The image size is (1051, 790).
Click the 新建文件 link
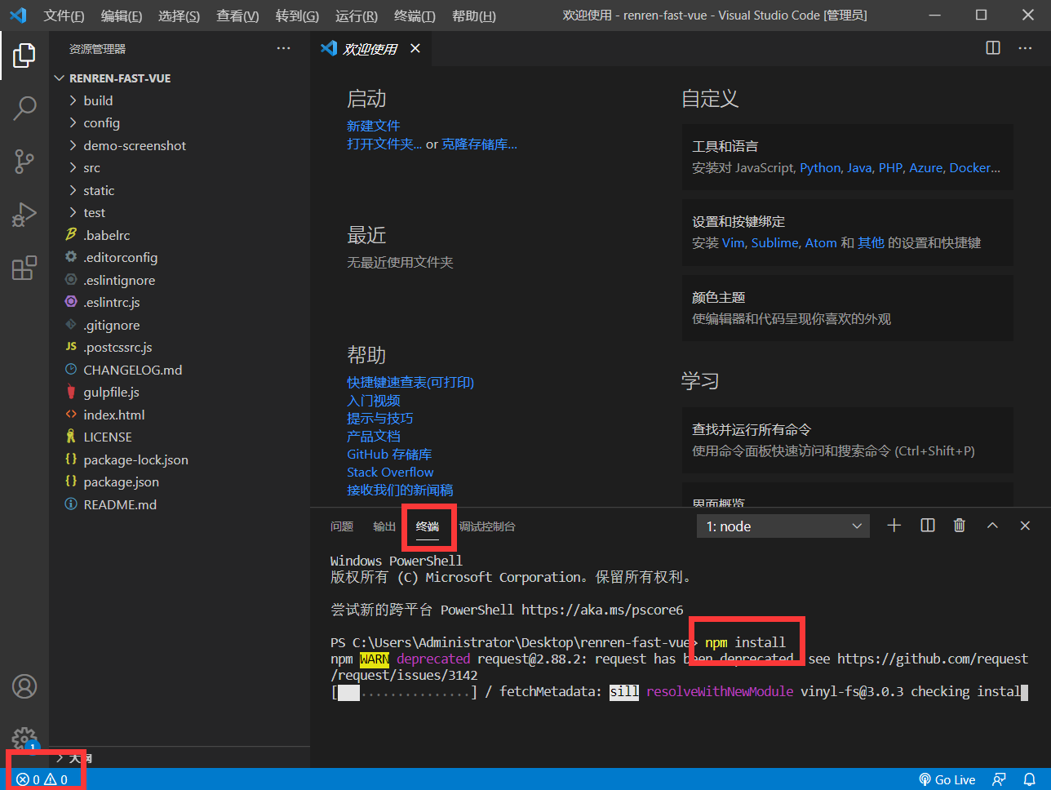pyautogui.click(x=373, y=126)
